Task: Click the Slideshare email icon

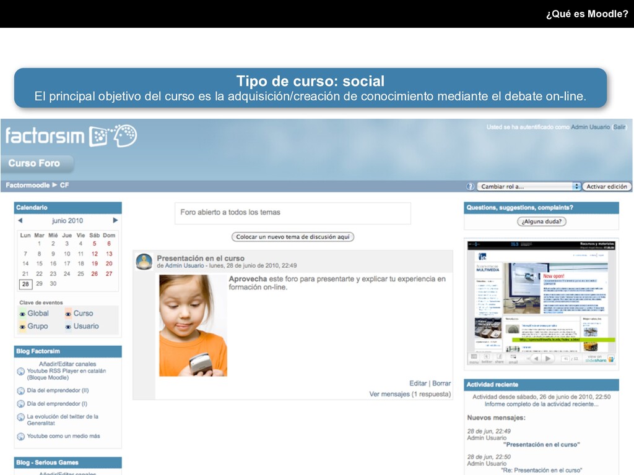Action: point(513,358)
